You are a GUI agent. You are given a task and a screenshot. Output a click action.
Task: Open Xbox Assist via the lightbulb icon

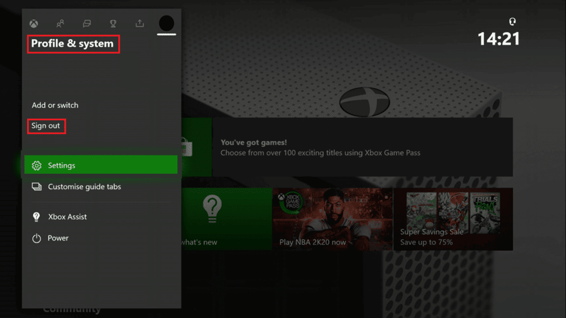click(36, 217)
